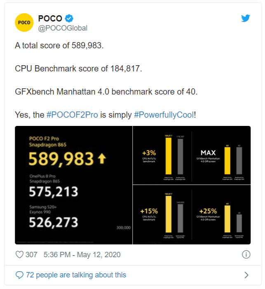This screenshot has width=265, height=289.
Task: Open the 72 people are talking link
Action: pos(76,275)
